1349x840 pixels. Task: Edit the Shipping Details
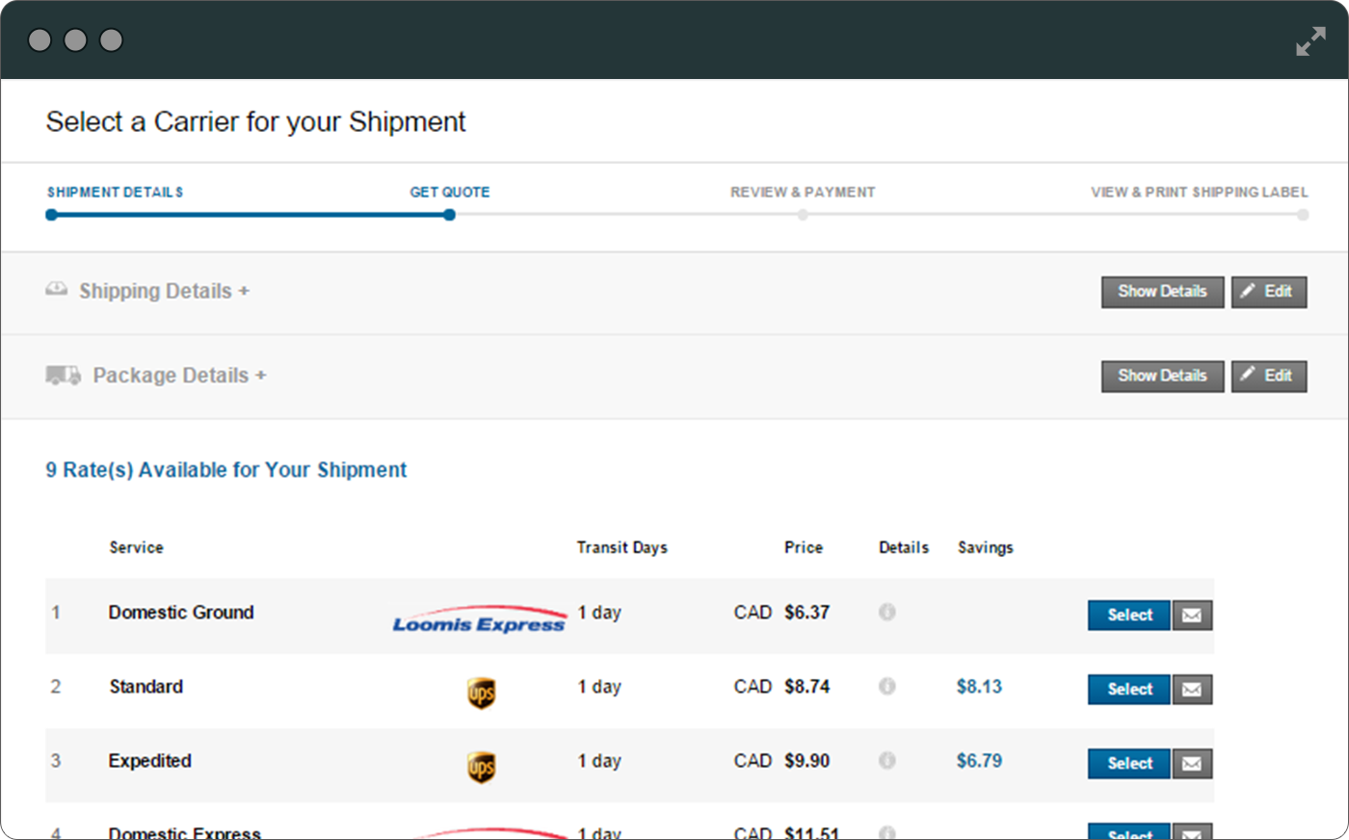click(x=1269, y=292)
